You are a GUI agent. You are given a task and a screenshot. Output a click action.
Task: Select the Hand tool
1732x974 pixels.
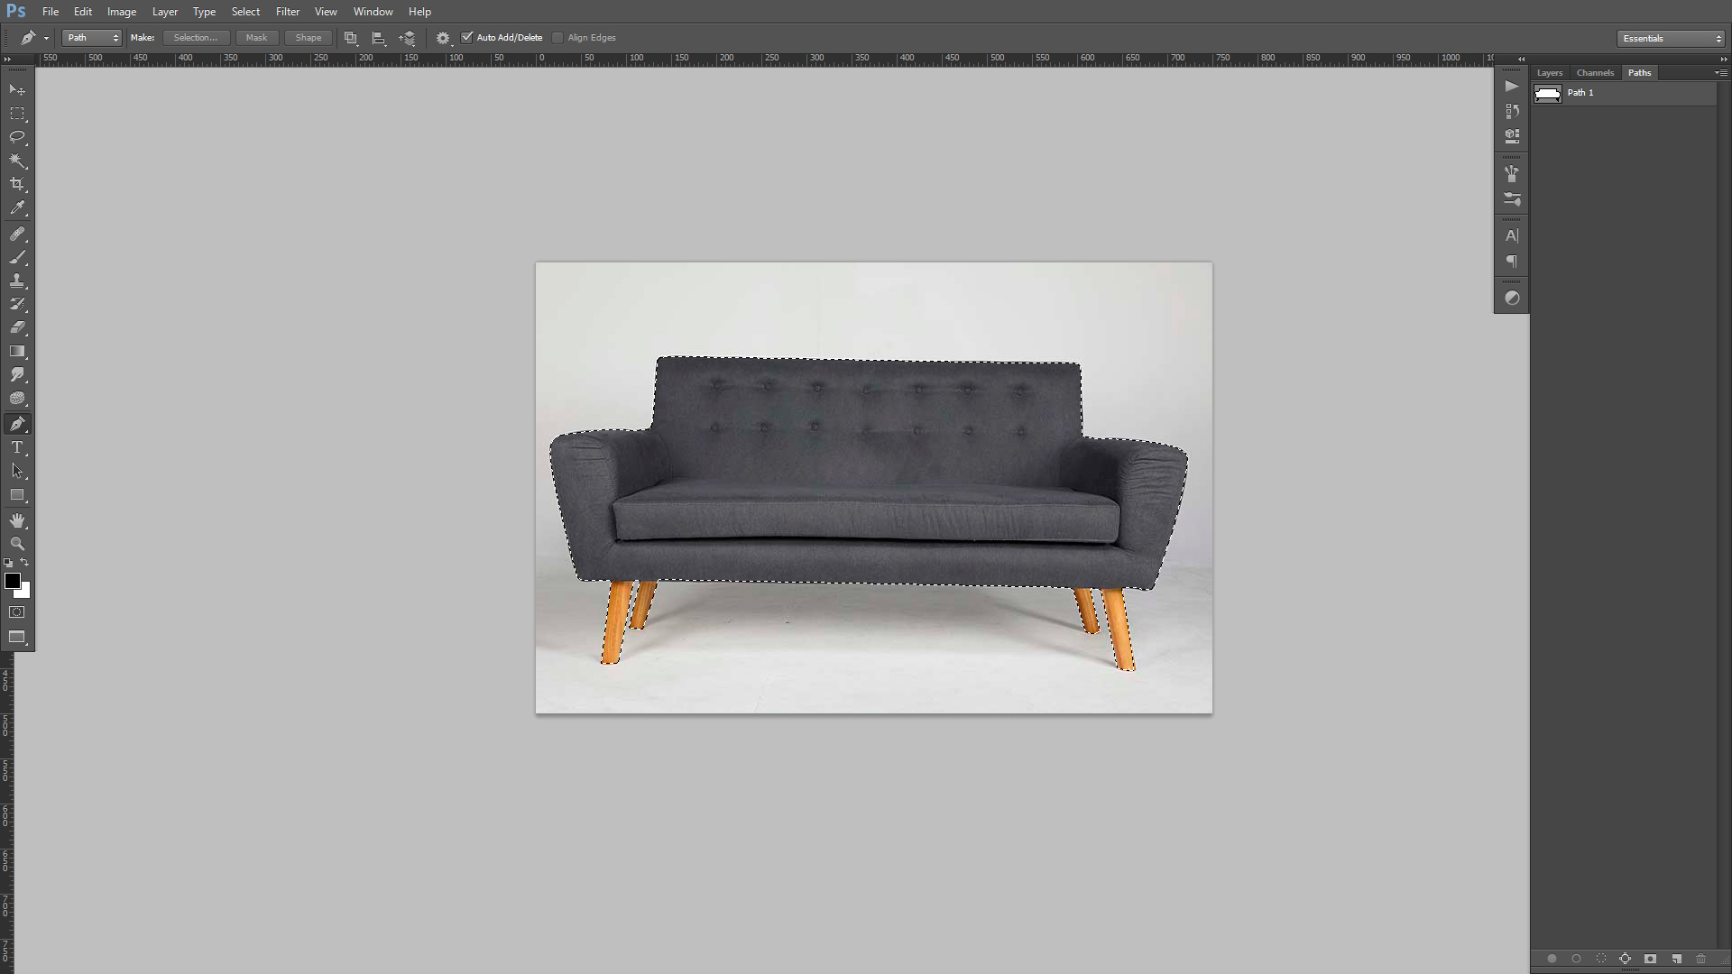pos(17,520)
